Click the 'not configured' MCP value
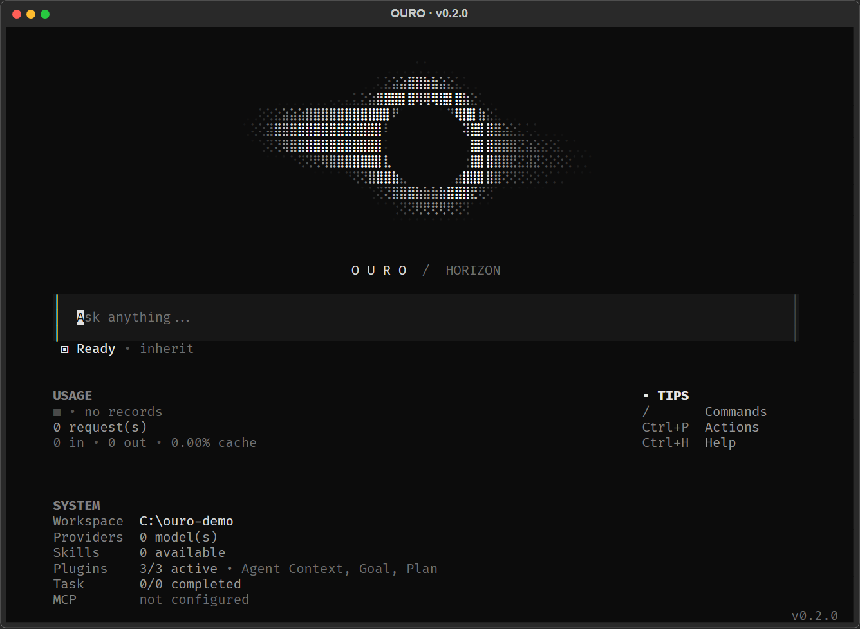The image size is (860, 629). click(194, 599)
